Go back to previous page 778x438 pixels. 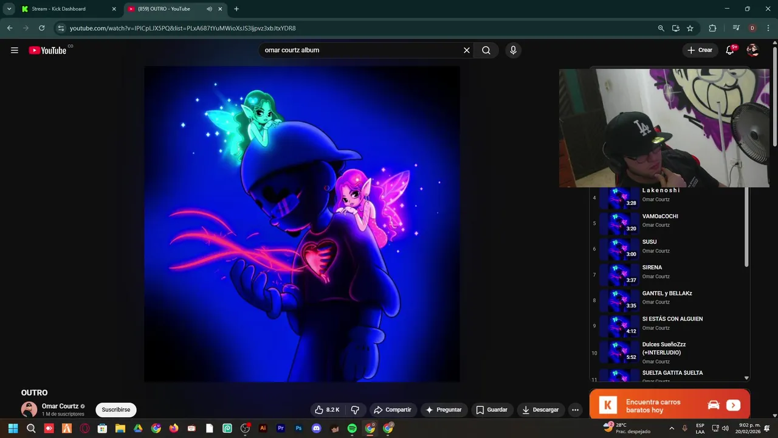pyautogui.click(x=10, y=28)
